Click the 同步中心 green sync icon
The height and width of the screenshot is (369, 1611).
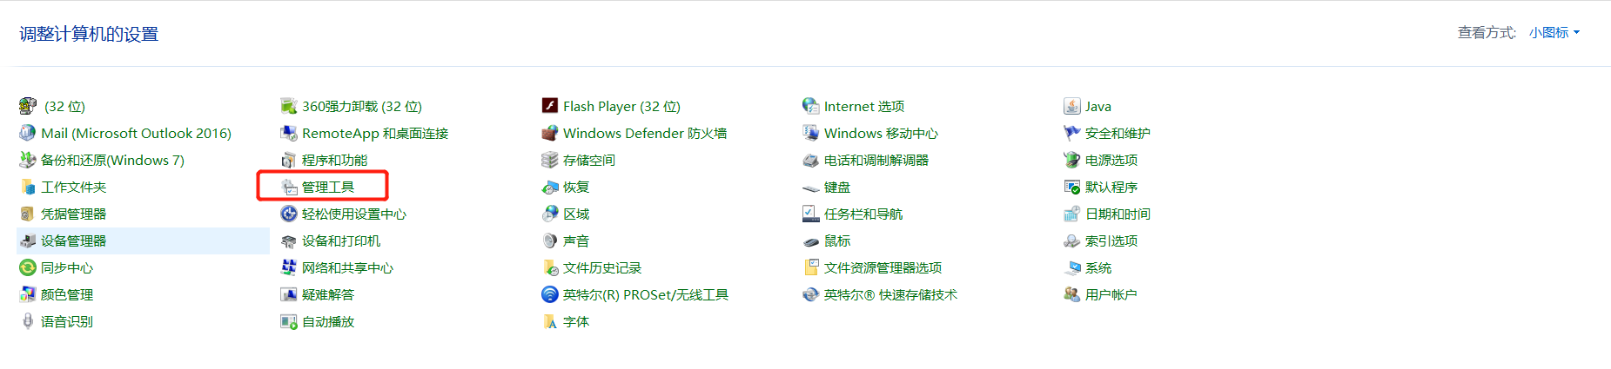[28, 267]
